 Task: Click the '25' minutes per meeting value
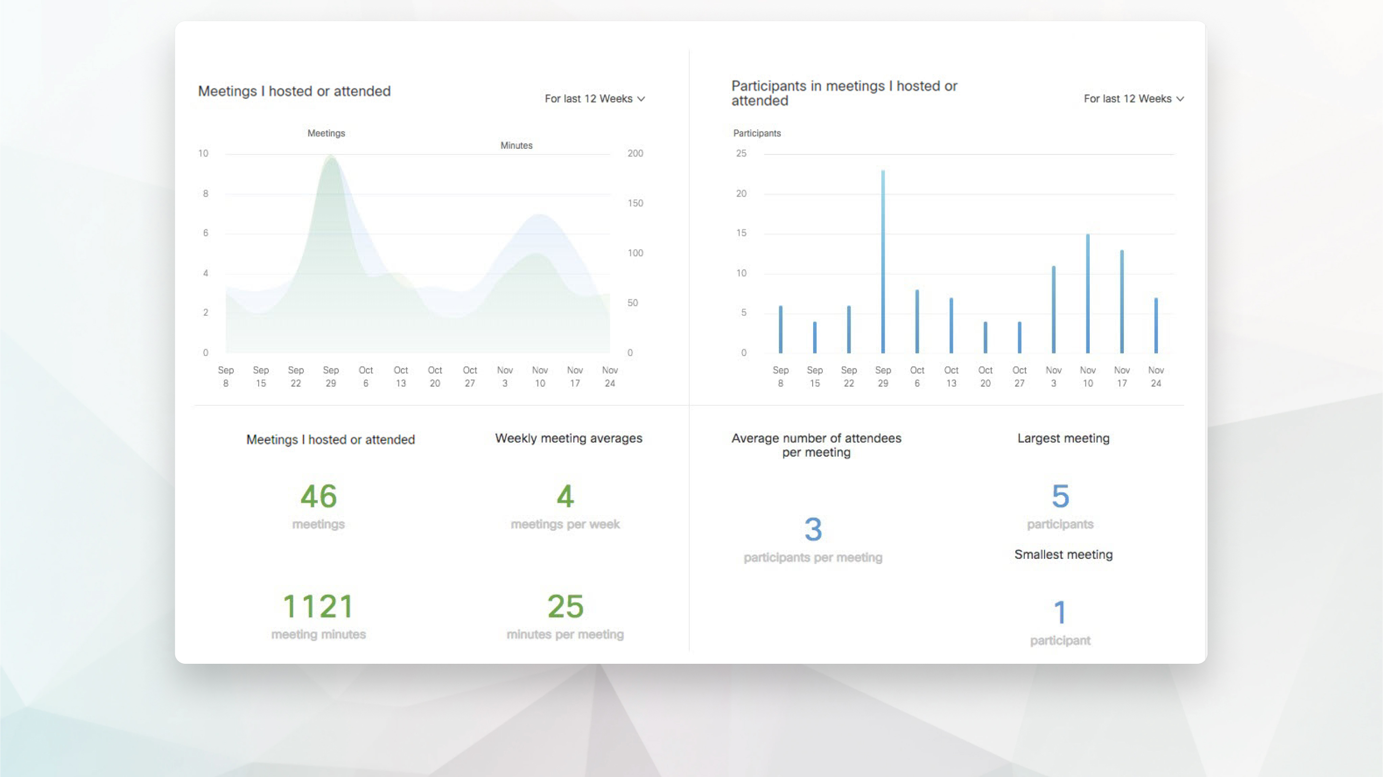(565, 606)
